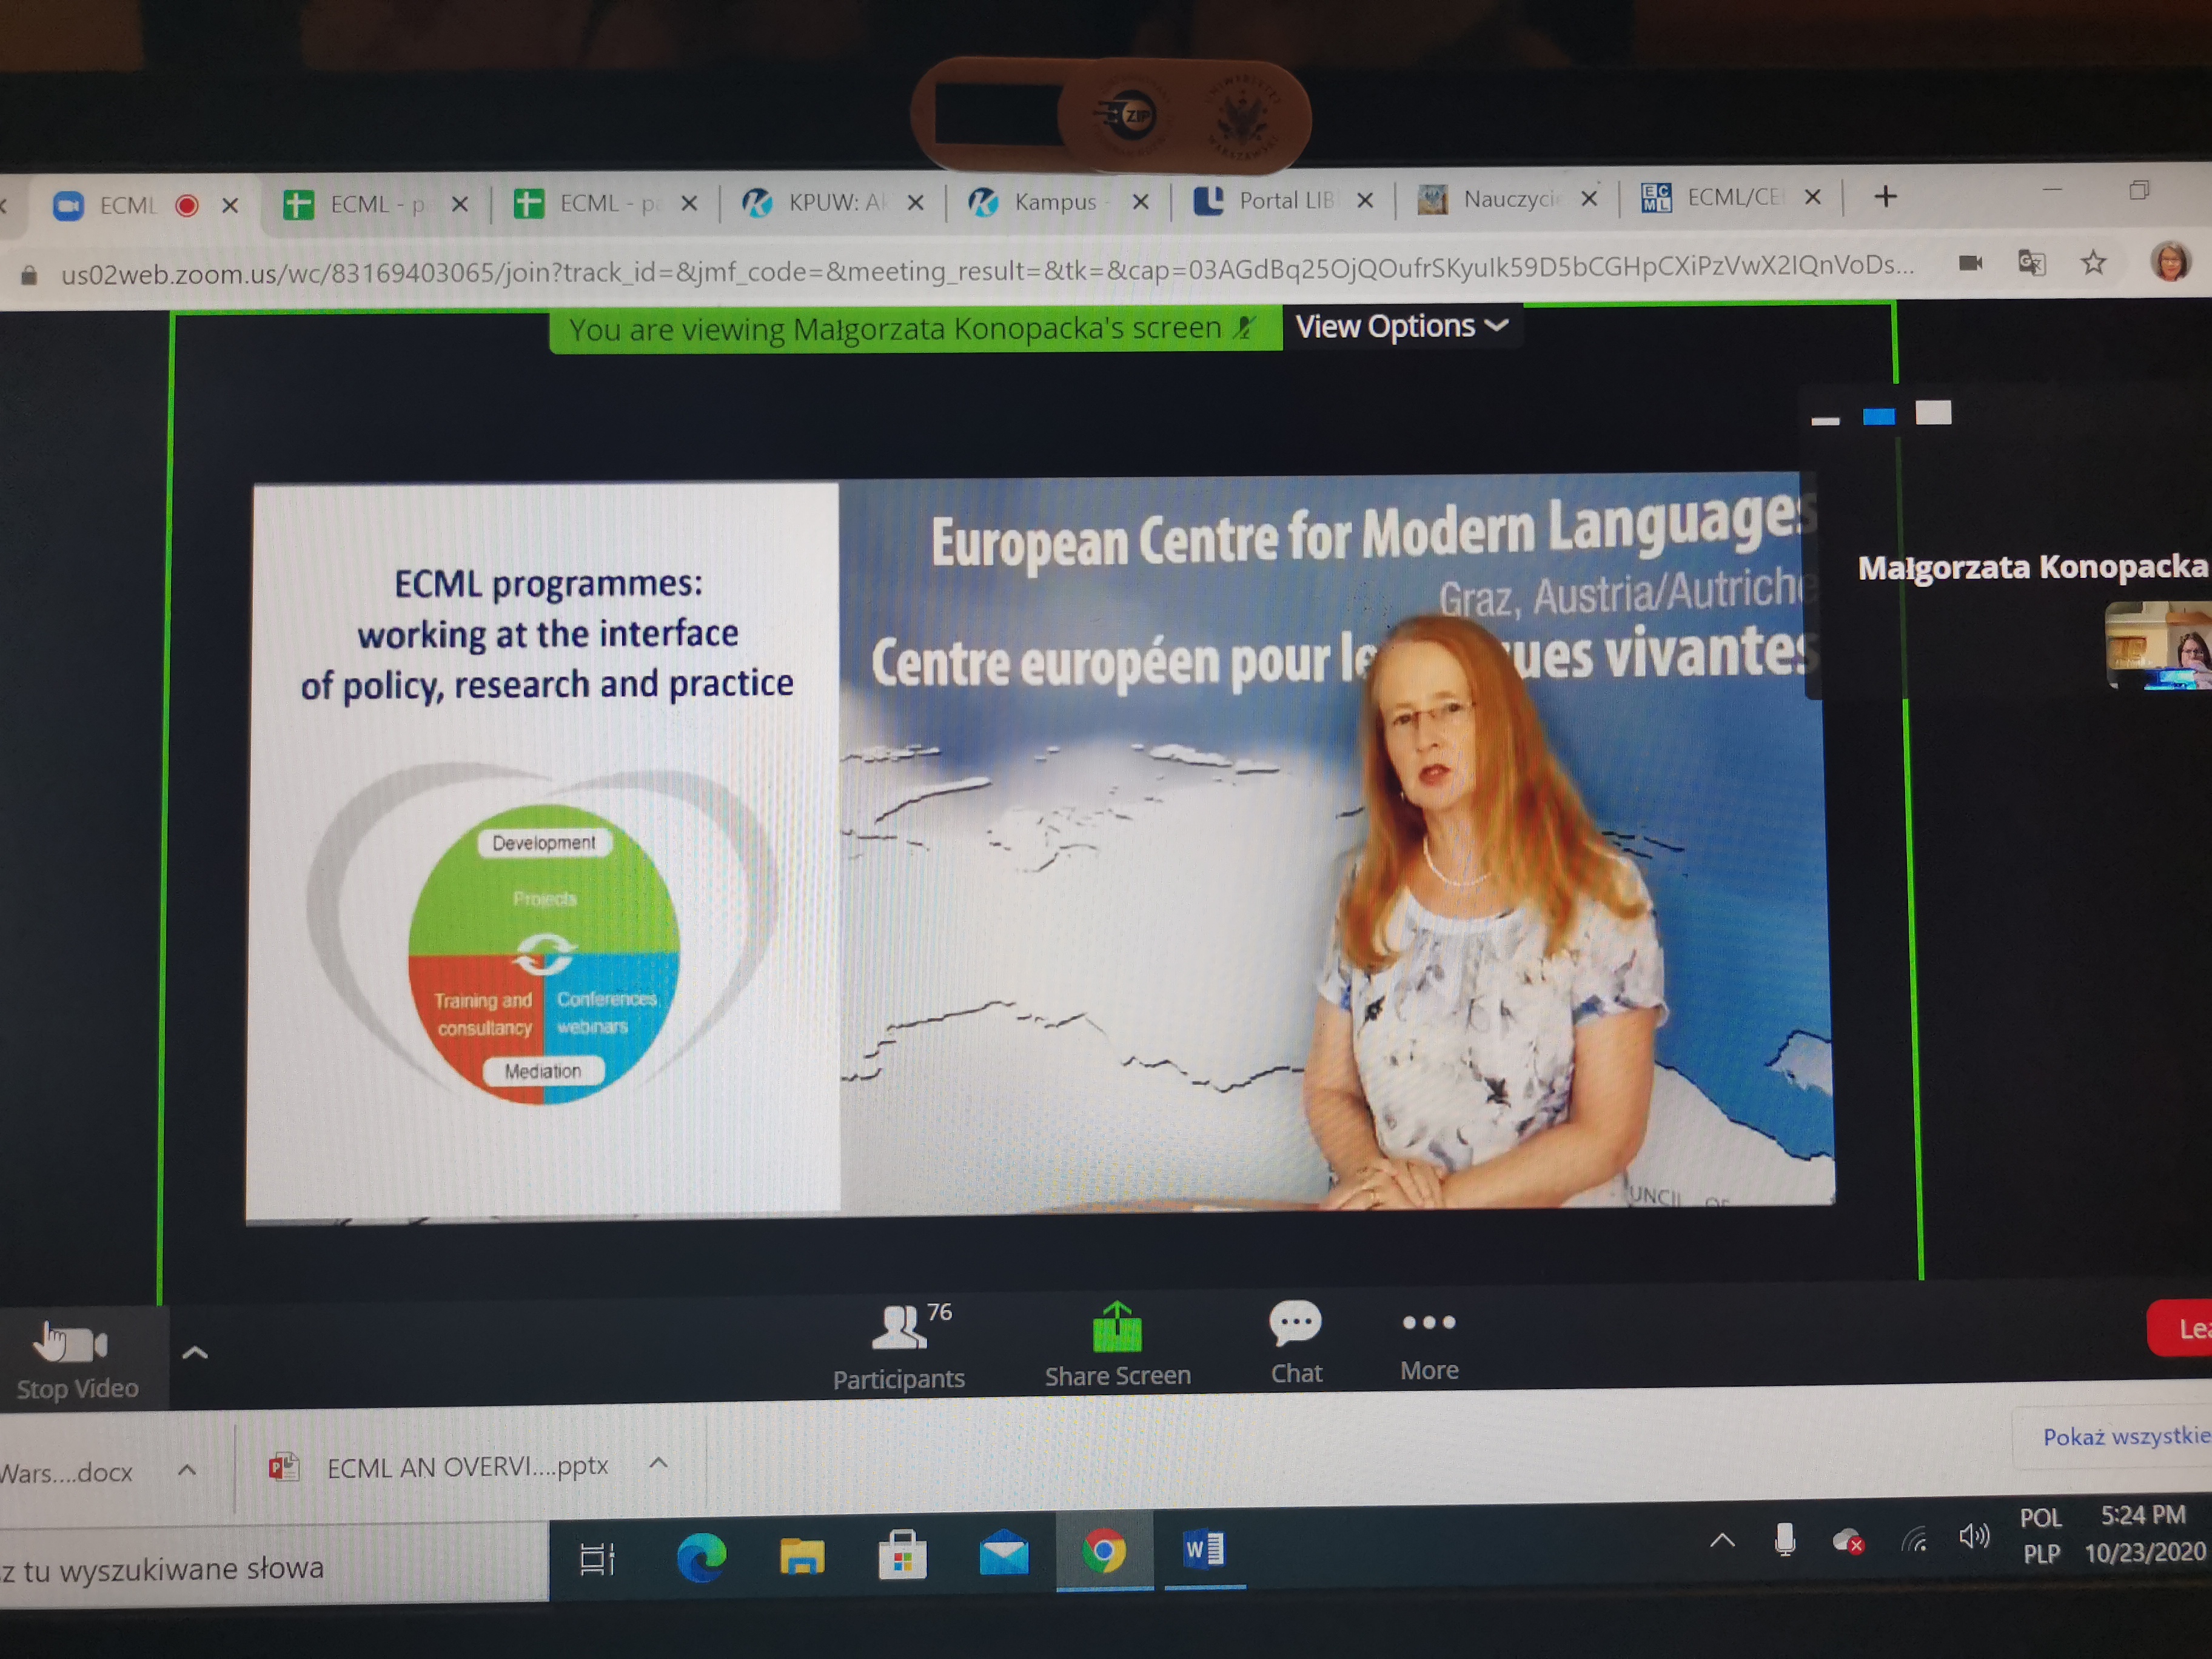Open the clock showing 5:24 PM
The image size is (2212, 1659).
2144,1533
